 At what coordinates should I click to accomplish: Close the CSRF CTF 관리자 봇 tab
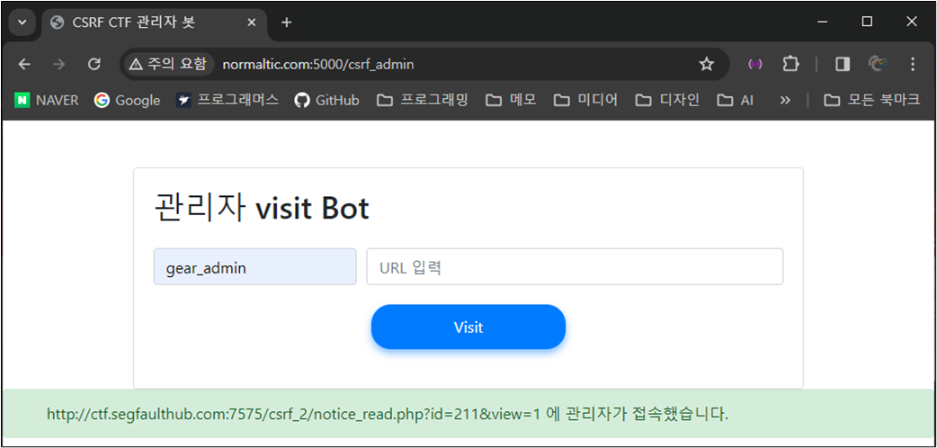coord(252,22)
